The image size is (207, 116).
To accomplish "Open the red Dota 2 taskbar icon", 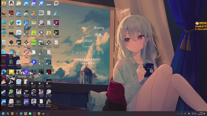I will click(x=48, y=113).
